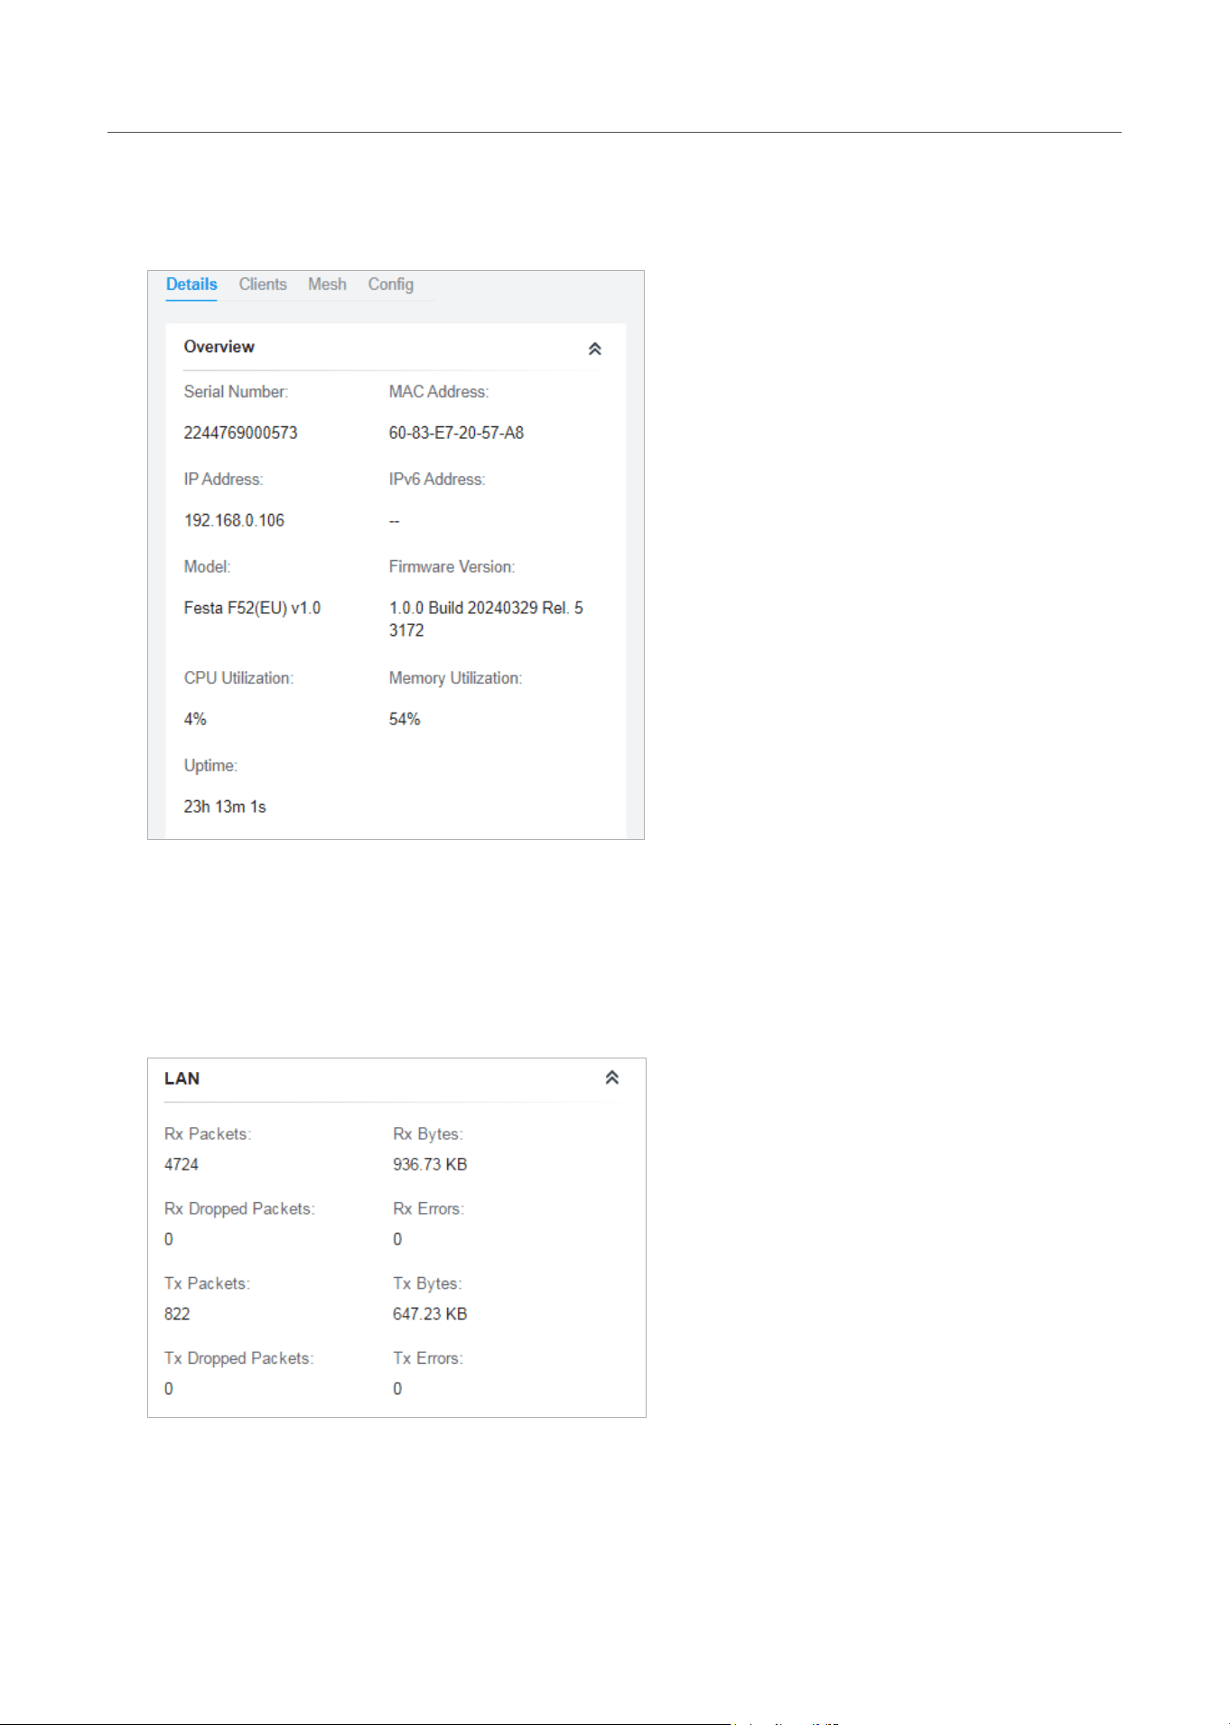
Task: Open the Mesh tab
Action: 327,284
